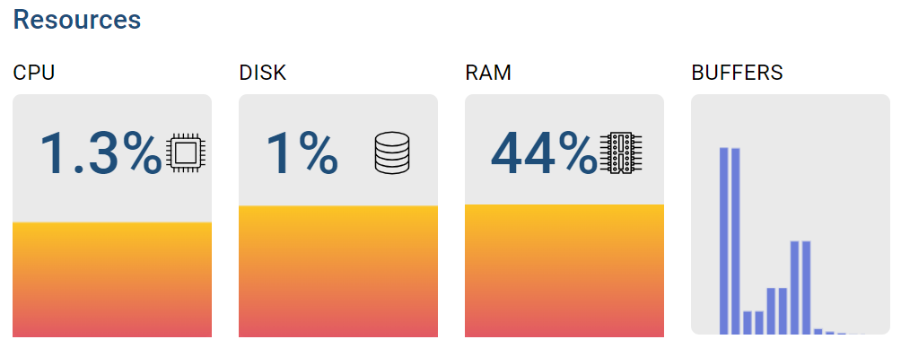
Task: Click the seventh bar in Buffers chart
Action: (795, 288)
